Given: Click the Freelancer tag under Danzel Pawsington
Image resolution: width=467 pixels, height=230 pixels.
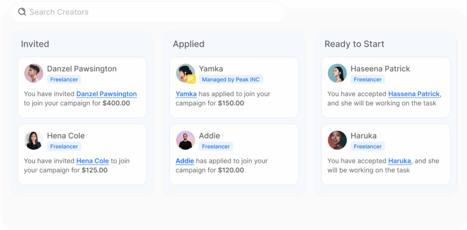Looking at the screenshot, I should [64, 79].
